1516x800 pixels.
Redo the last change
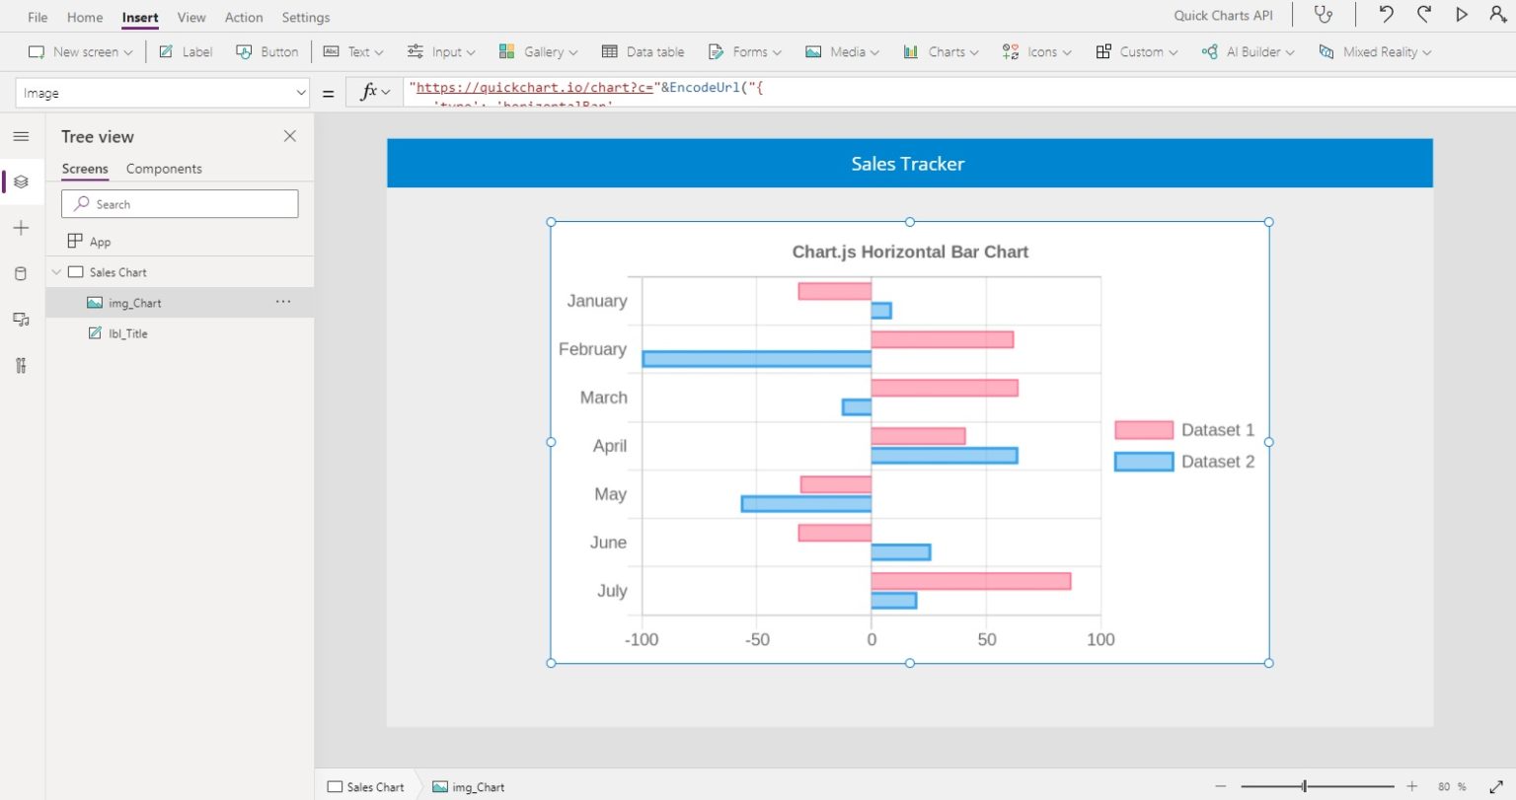tap(1424, 15)
